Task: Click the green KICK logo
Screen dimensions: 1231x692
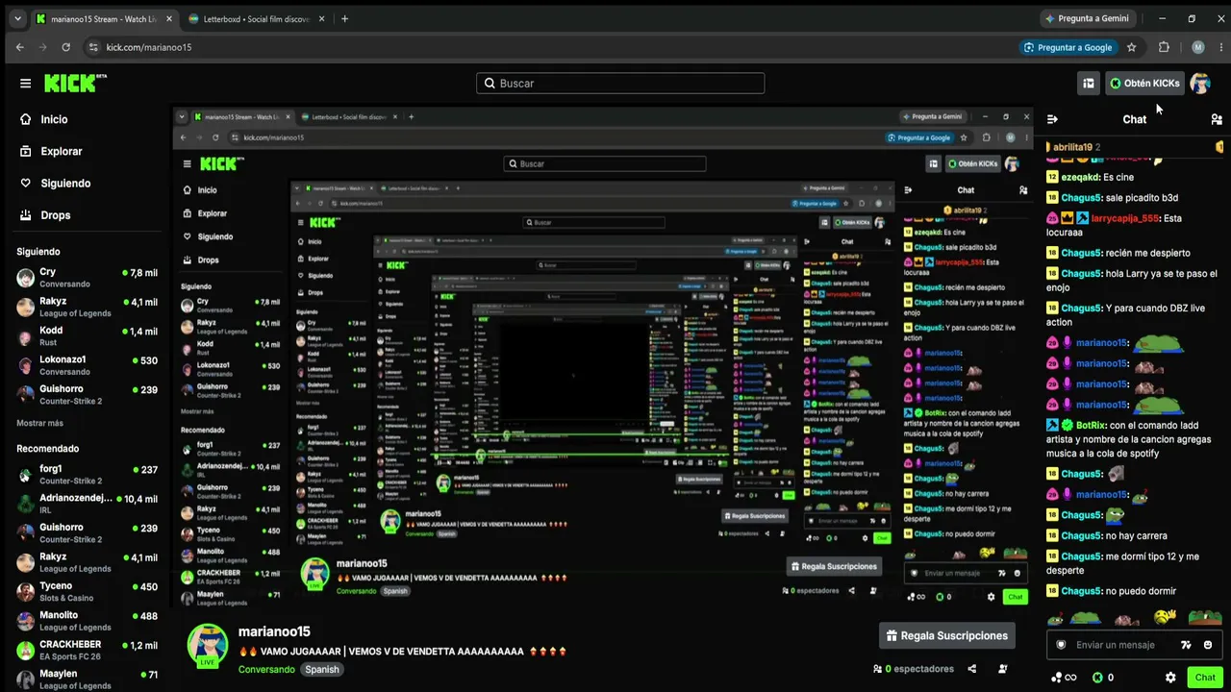Action: (75, 83)
